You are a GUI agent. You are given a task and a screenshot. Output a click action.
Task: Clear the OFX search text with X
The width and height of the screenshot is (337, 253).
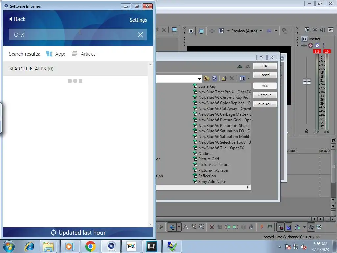[x=140, y=35]
